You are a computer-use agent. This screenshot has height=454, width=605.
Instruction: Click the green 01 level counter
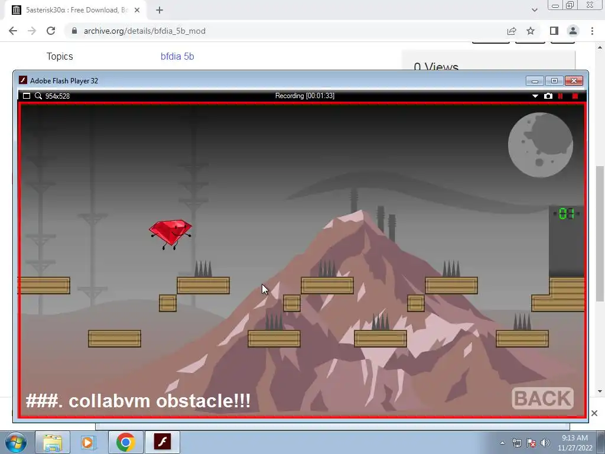tap(567, 213)
